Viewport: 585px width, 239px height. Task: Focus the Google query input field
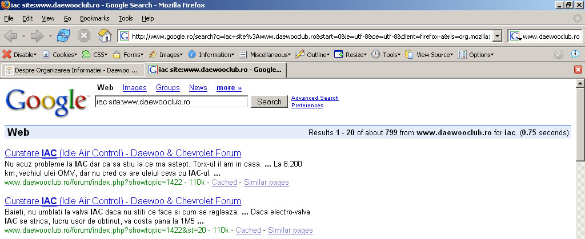click(171, 102)
